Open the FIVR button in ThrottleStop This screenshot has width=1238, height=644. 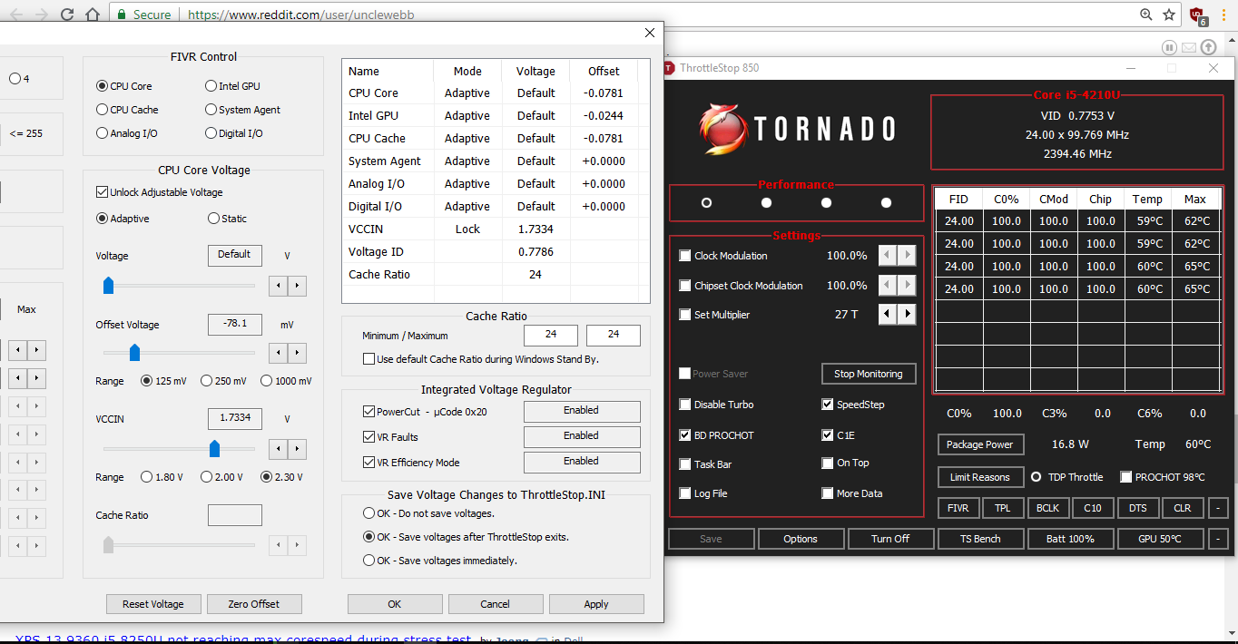click(958, 508)
